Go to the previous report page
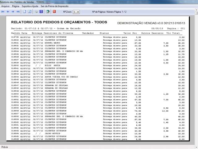Screen dimensions: 198x149 [x=8, y=11]
